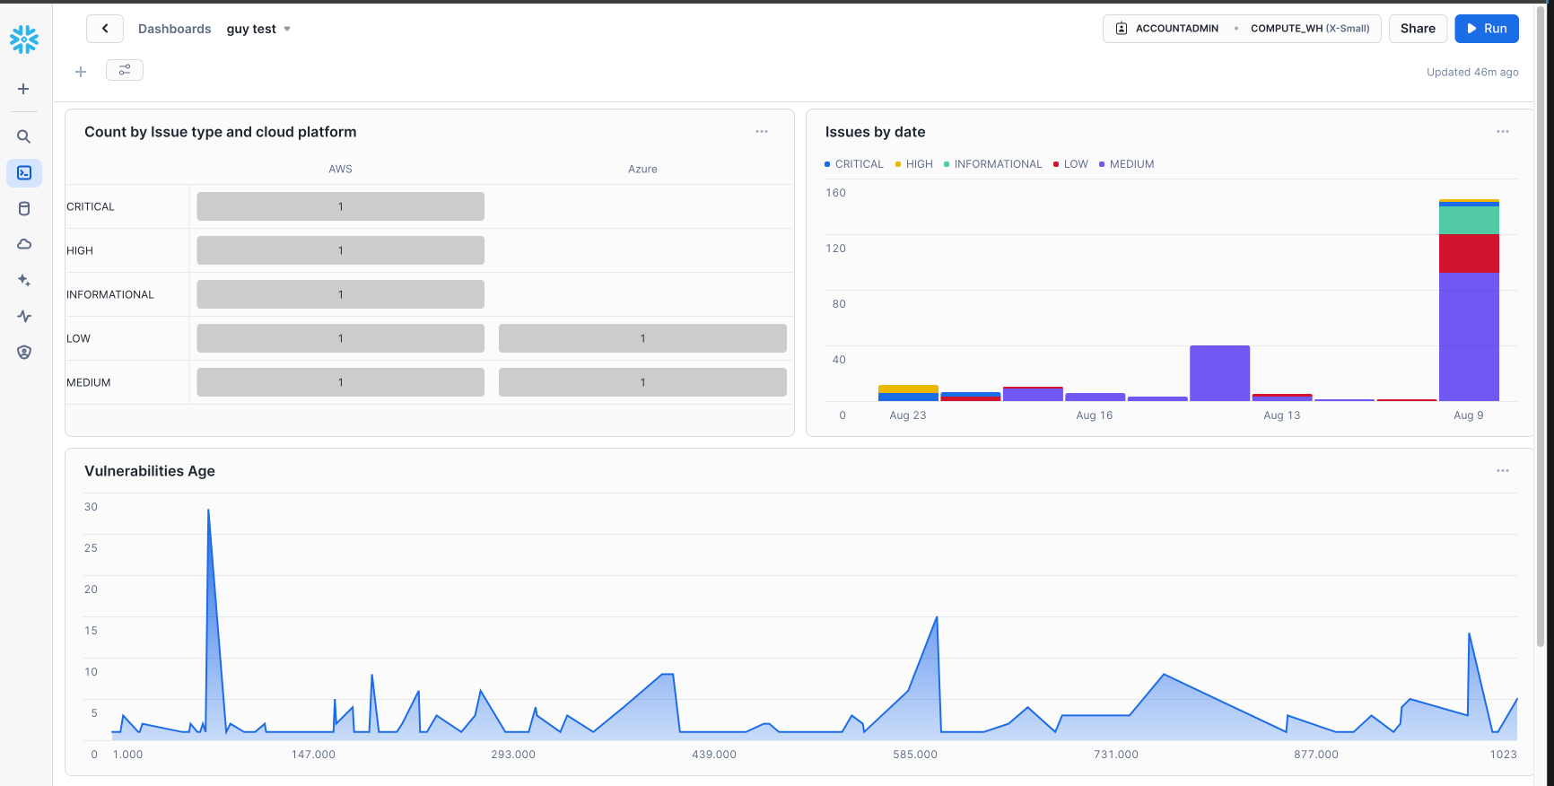Image resolution: width=1554 pixels, height=786 pixels.
Task: Select the AI sparkle icon in sidebar
Action: point(24,280)
